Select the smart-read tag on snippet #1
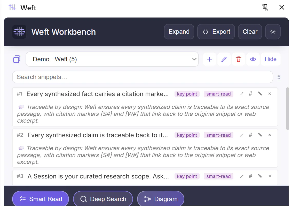 click(218, 94)
